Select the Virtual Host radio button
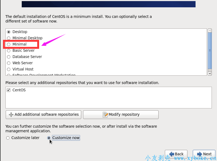The height and width of the screenshot is (161, 217). 9,69
